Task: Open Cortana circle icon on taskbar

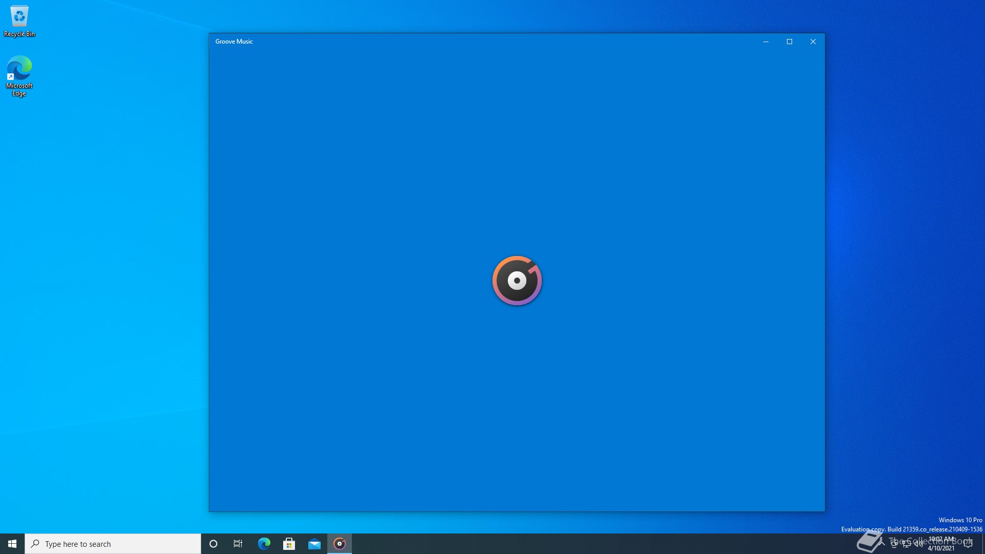Action: click(x=213, y=544)
